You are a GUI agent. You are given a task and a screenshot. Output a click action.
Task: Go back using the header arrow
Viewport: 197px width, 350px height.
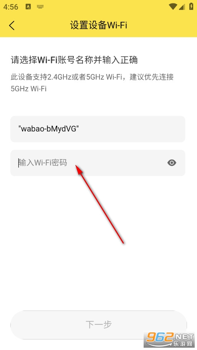12,25
